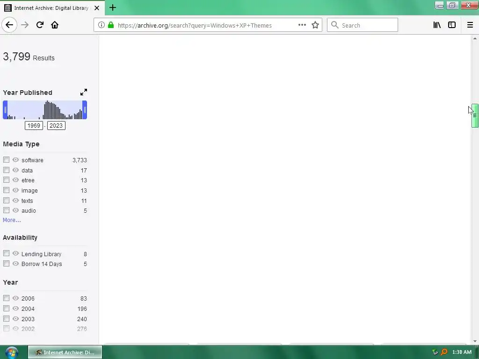Click the browser Search field
Screen dimensions: 479x359
(363, 25)
